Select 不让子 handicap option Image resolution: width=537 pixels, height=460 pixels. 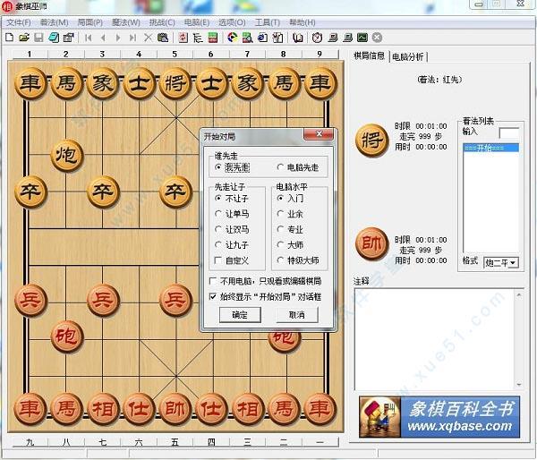231,198
